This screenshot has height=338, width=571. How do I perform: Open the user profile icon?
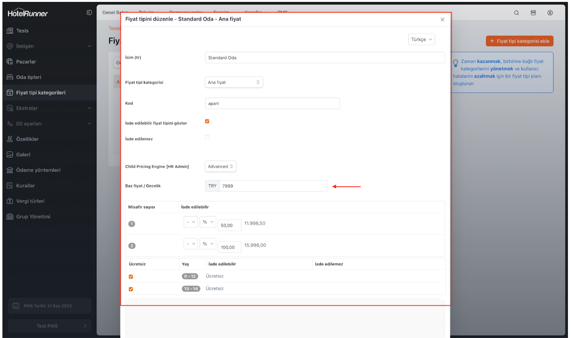pyautogui.click(x=550, y=13)
